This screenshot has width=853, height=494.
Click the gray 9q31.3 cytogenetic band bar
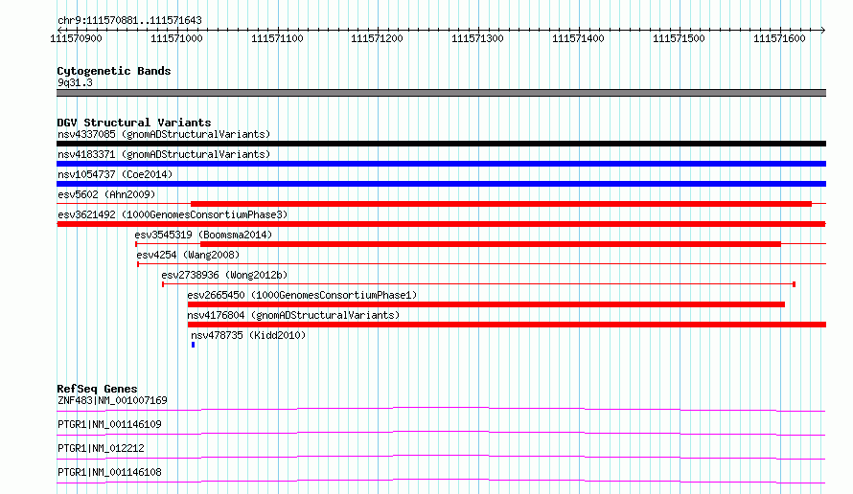pos(441,93)
